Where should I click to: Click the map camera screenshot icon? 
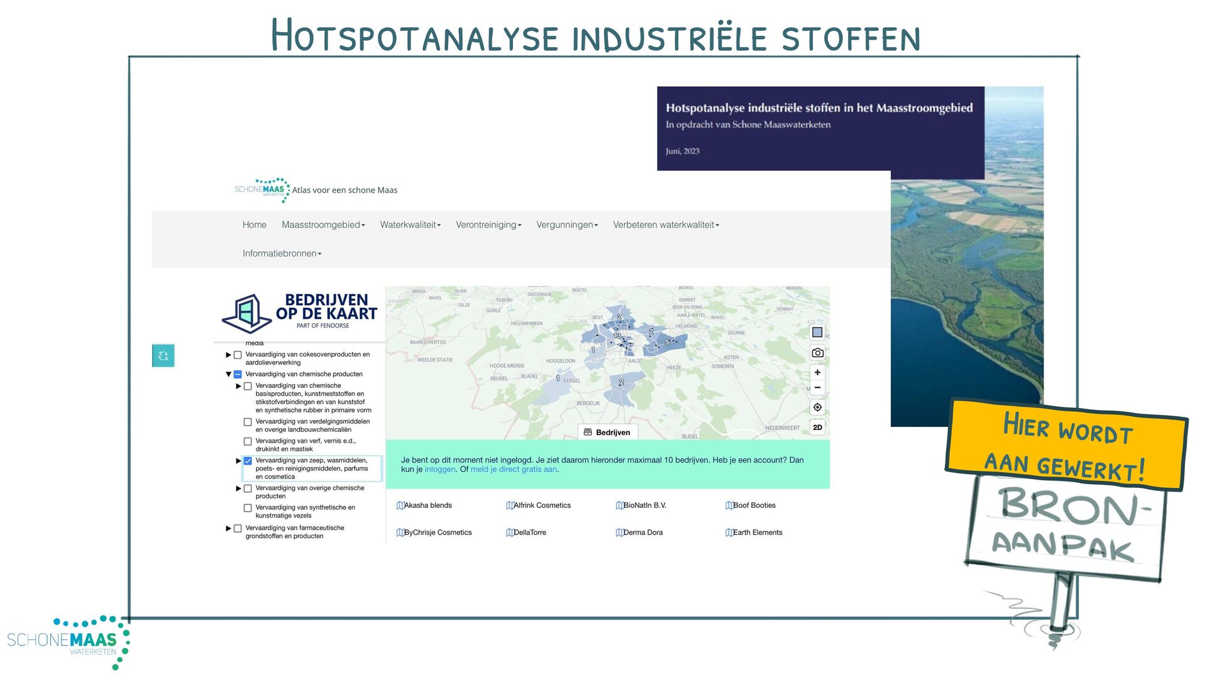pyautogui.click(x=817, y=353)
